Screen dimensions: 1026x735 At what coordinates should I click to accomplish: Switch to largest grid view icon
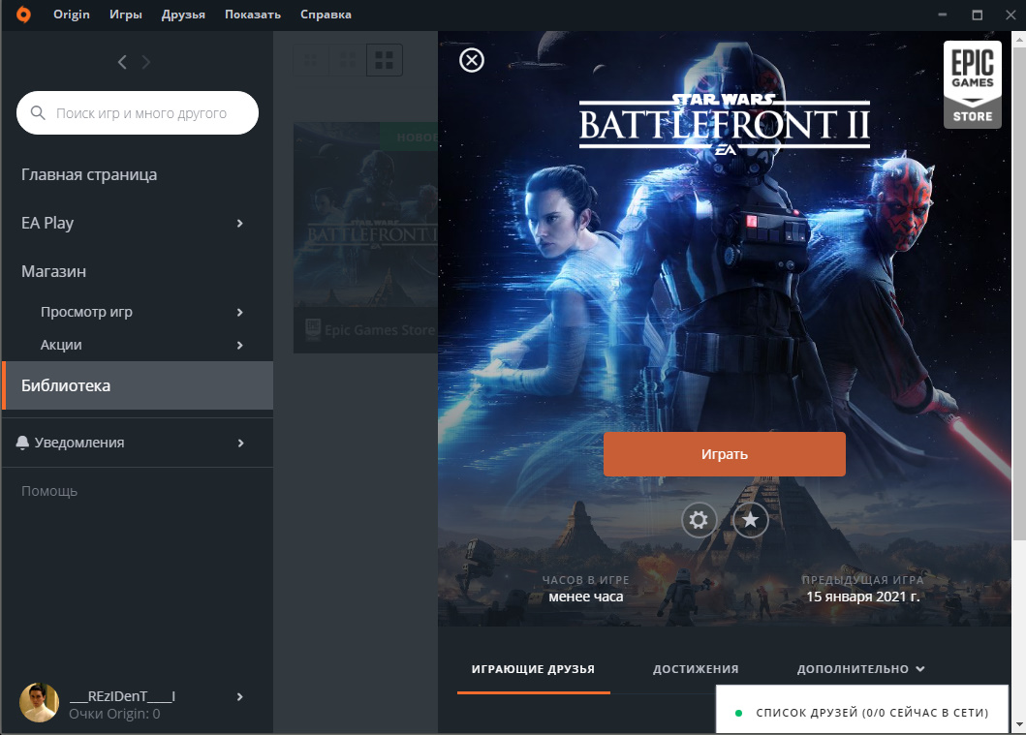385,60
